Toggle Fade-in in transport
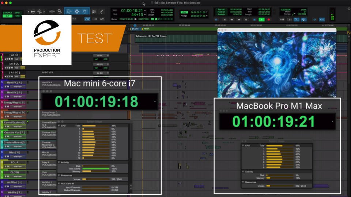 click(x=221, y=14)
